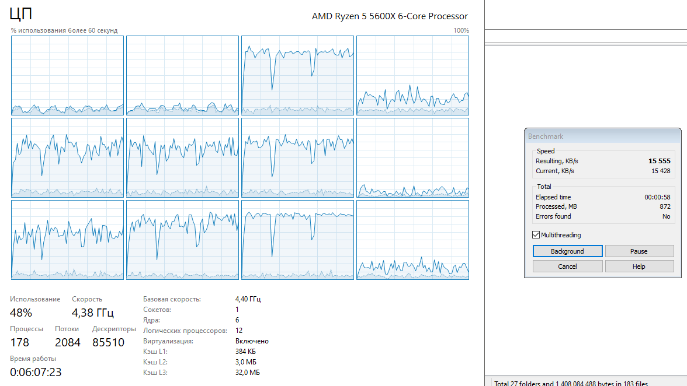Click the 'Сокетов:' label
687x386 pixels.
click(x=157, y=310)
